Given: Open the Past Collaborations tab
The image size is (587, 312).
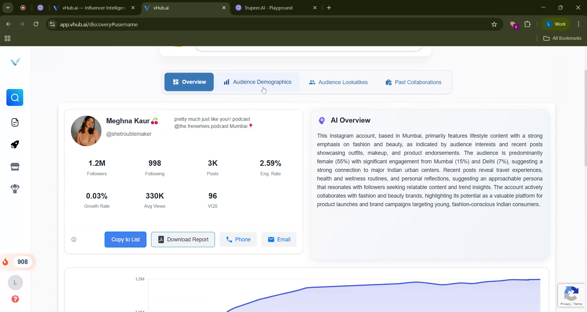Looking at the screenshot, I should coord(413,82).
